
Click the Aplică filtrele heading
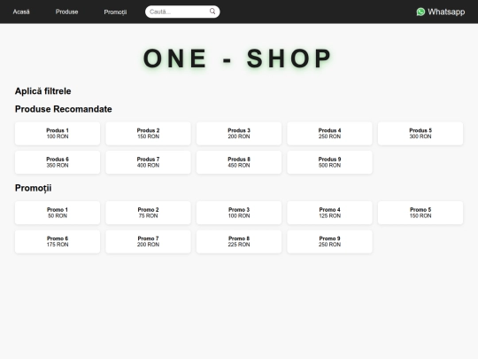[43, 91]
